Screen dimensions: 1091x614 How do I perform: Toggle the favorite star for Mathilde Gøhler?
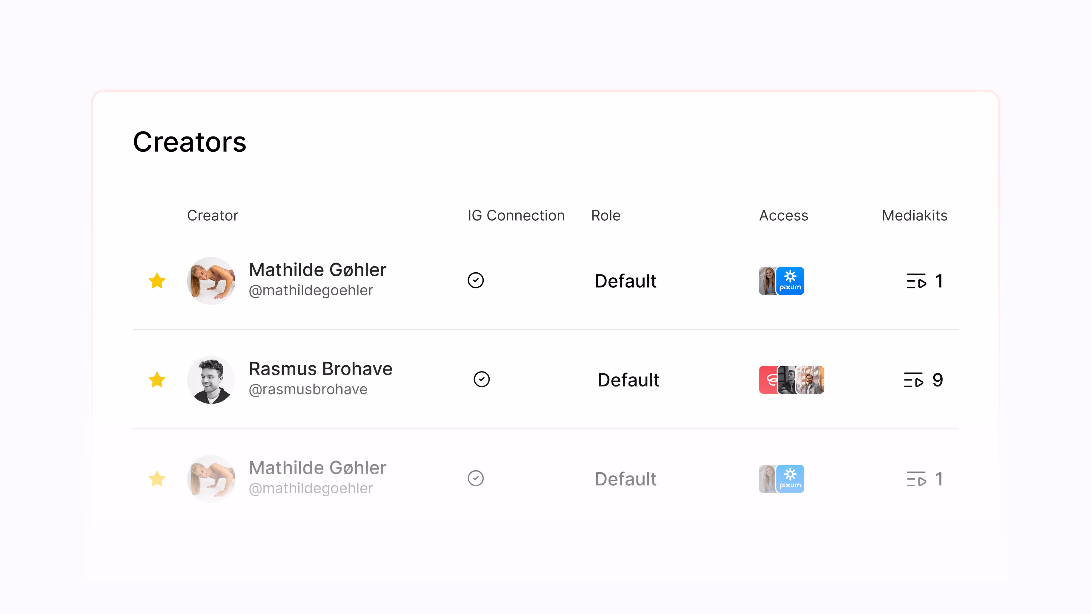tap(157, 280)
